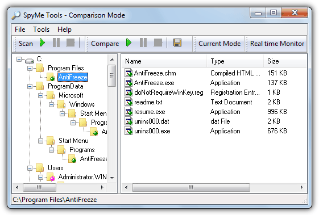Click the resume.exe file icon
This screenshot has width=319, height=215.
pyautogui.click(x=129, y=111)
